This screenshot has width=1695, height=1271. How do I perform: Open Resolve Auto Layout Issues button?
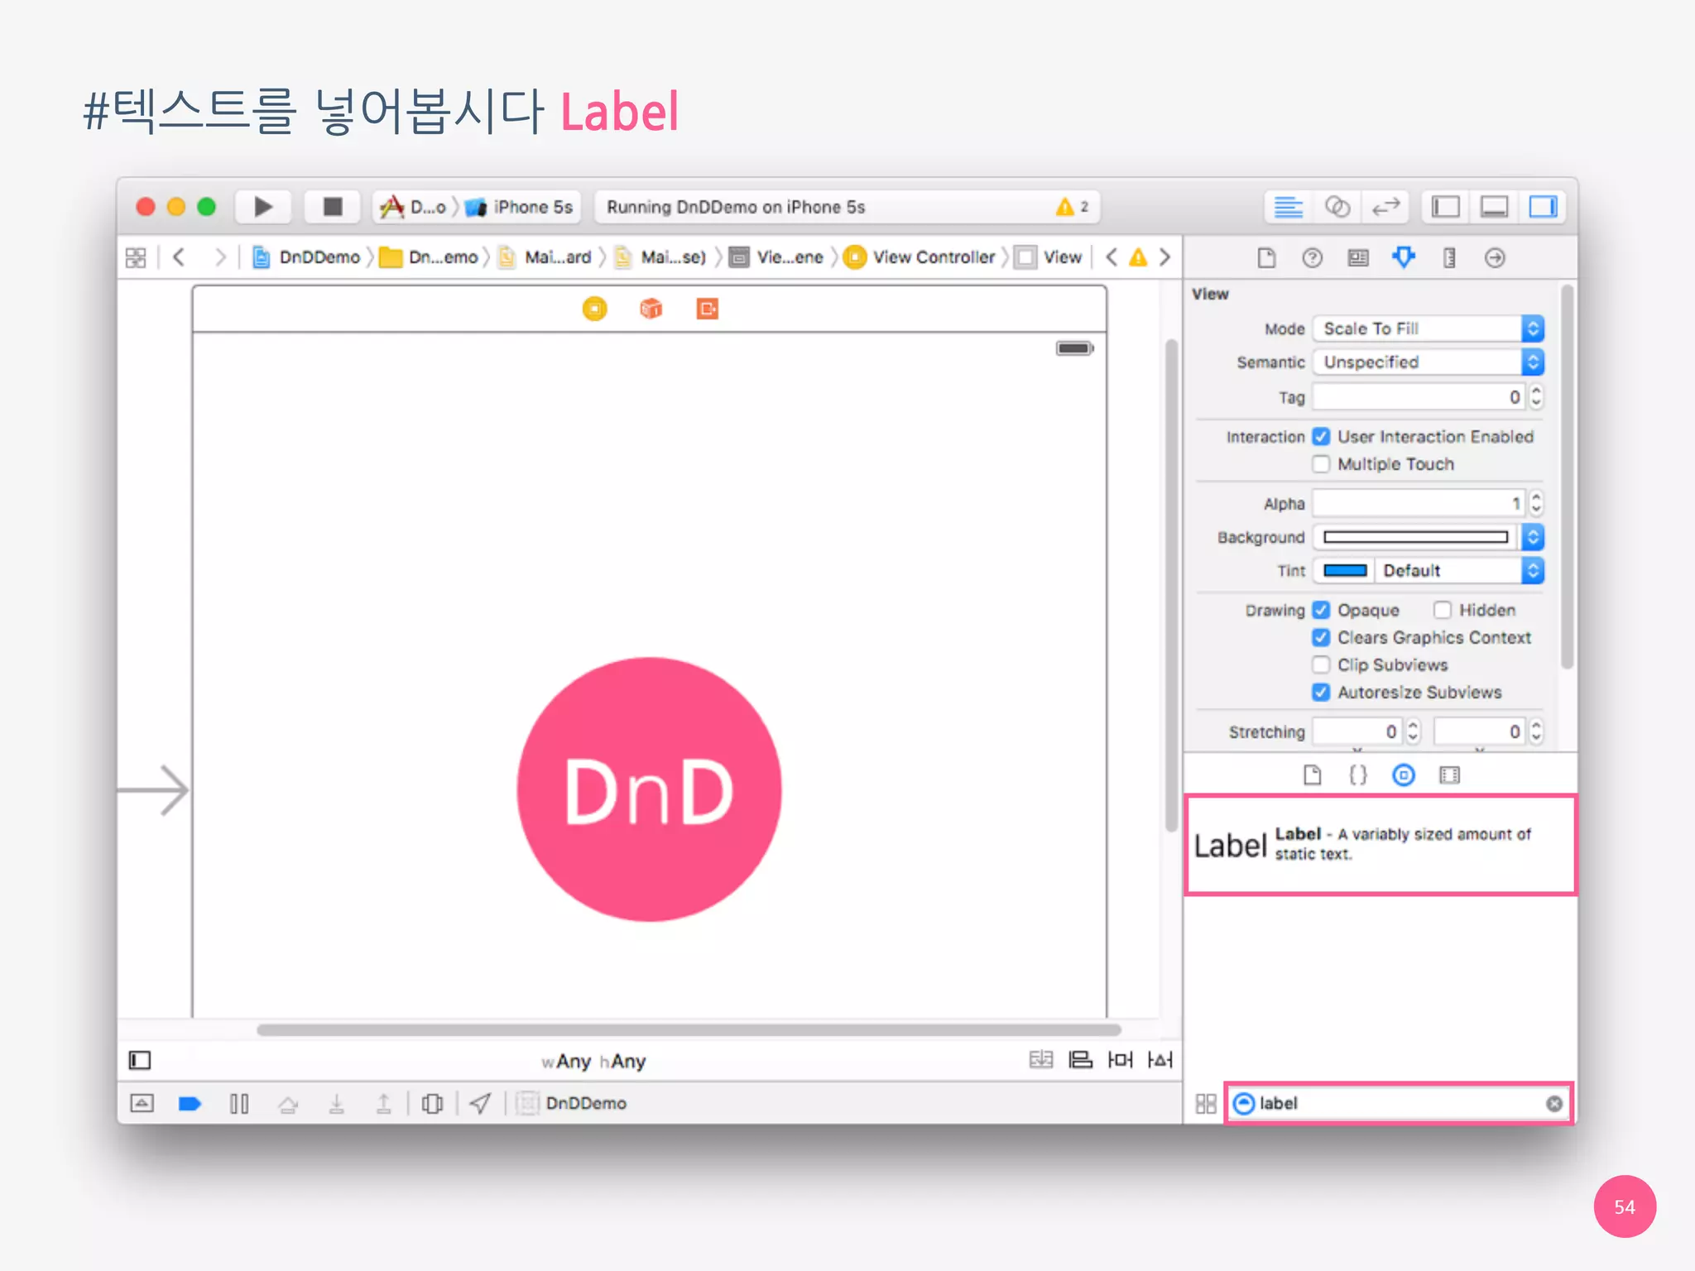coord(1160,1060)
